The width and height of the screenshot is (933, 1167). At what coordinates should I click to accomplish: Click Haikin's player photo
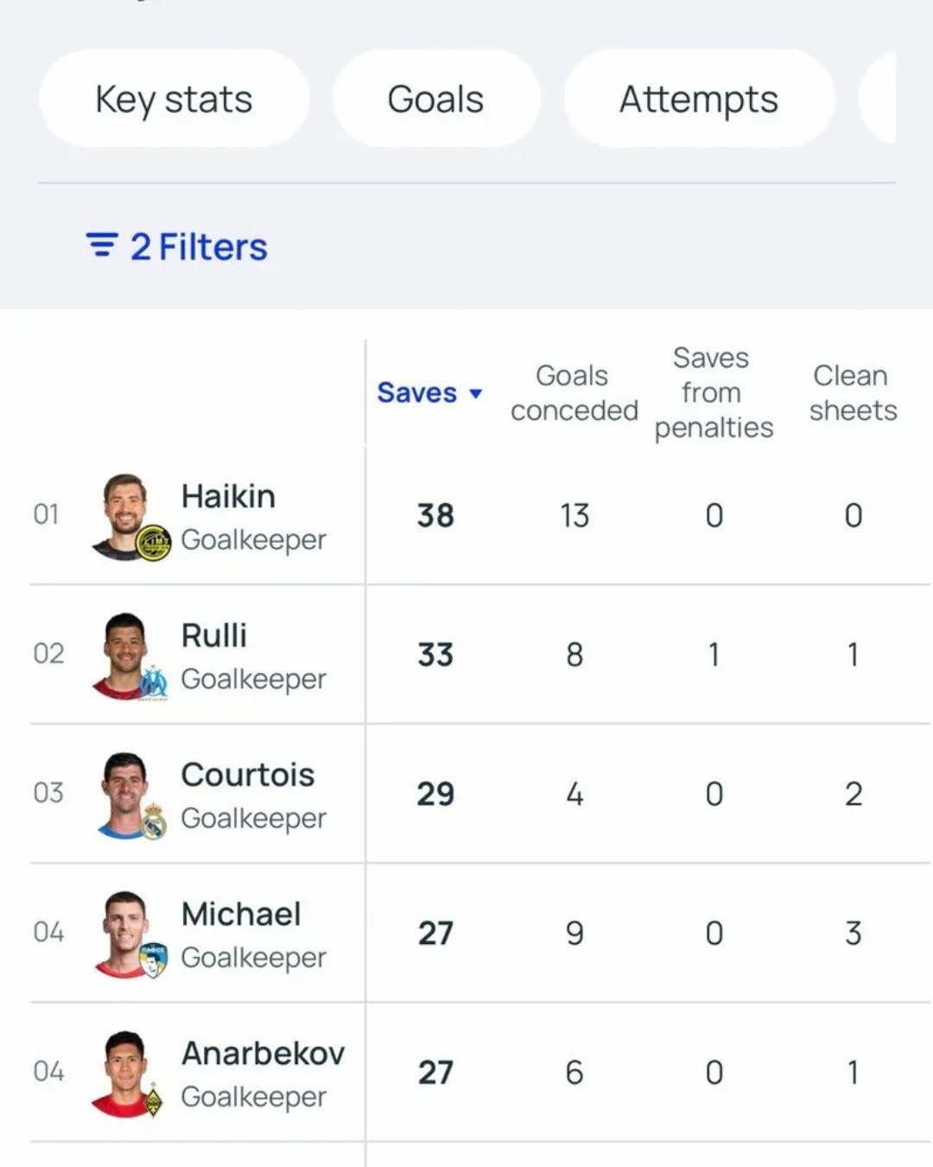(x=124, y=510)
